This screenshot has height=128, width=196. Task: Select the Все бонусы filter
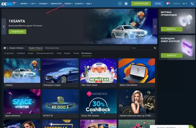coord(87,53)
